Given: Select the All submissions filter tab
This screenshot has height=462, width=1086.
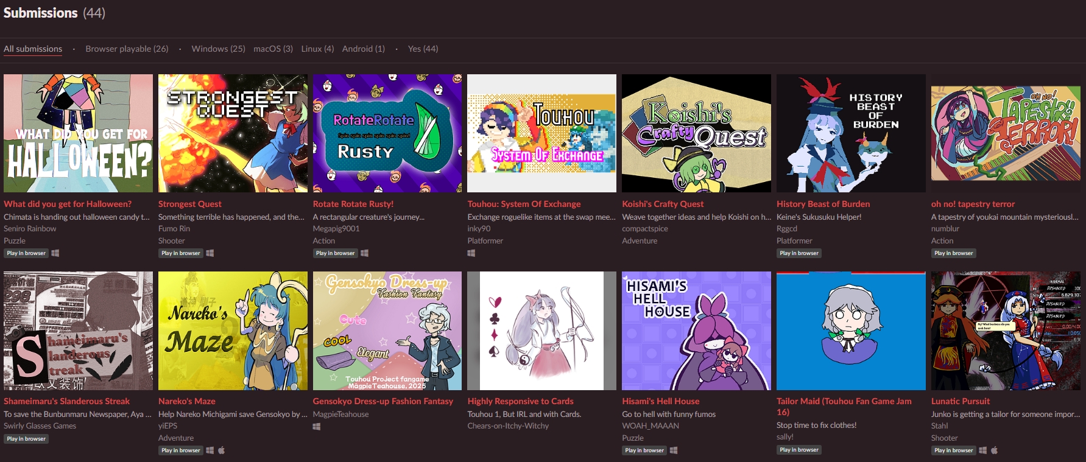Looking at the screenshot, I should pyautogui.click(x=33, y=49).
